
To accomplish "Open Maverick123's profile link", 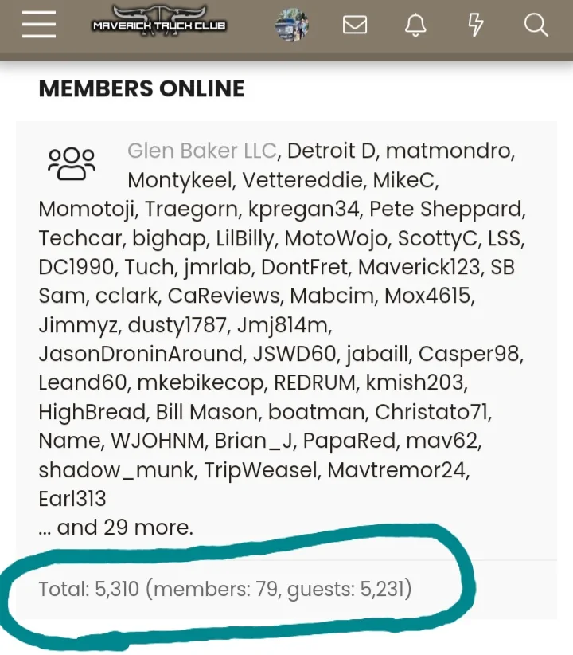I will point(419,267).
